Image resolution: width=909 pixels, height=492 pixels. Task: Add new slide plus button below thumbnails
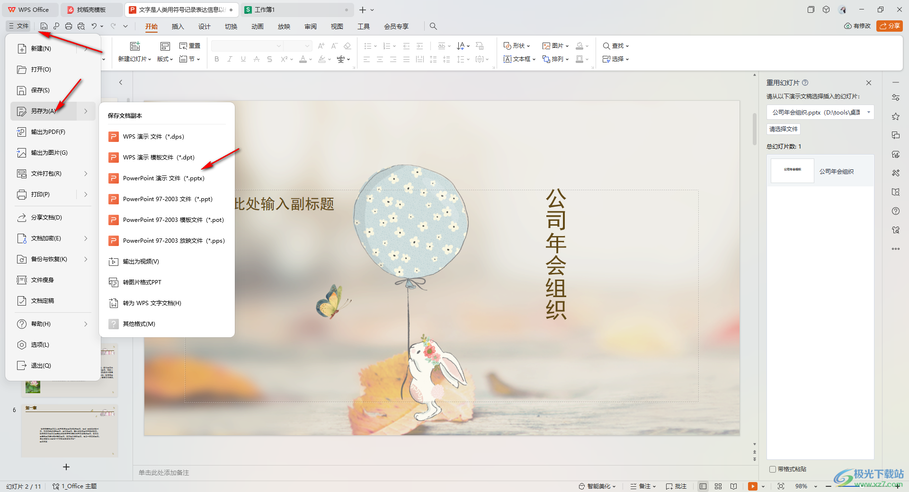coord(66,467)
